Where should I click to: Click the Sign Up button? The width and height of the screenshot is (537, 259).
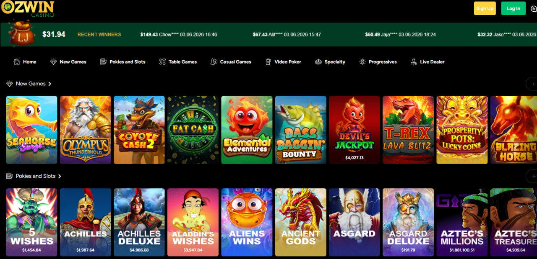pos(485,8)
